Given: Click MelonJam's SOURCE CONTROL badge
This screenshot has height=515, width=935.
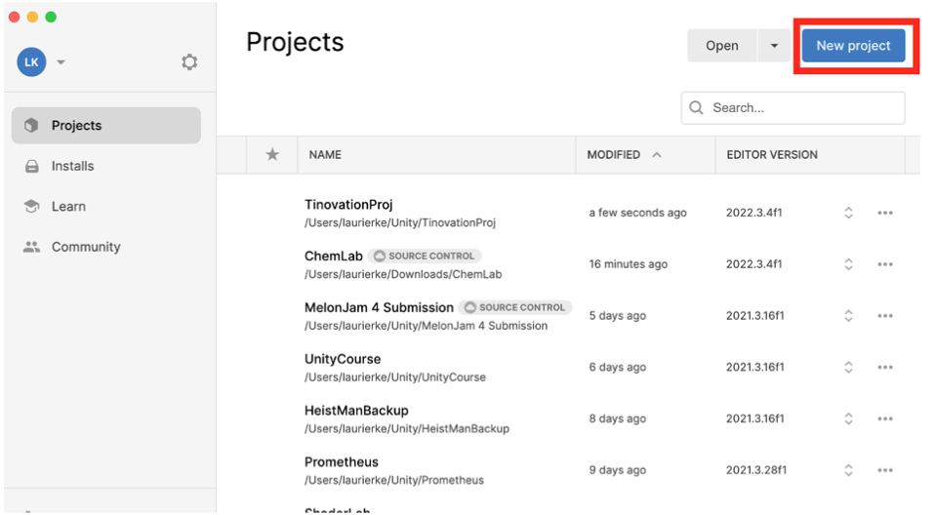Looking at the screenshot, I should click(x=515, y=307).
